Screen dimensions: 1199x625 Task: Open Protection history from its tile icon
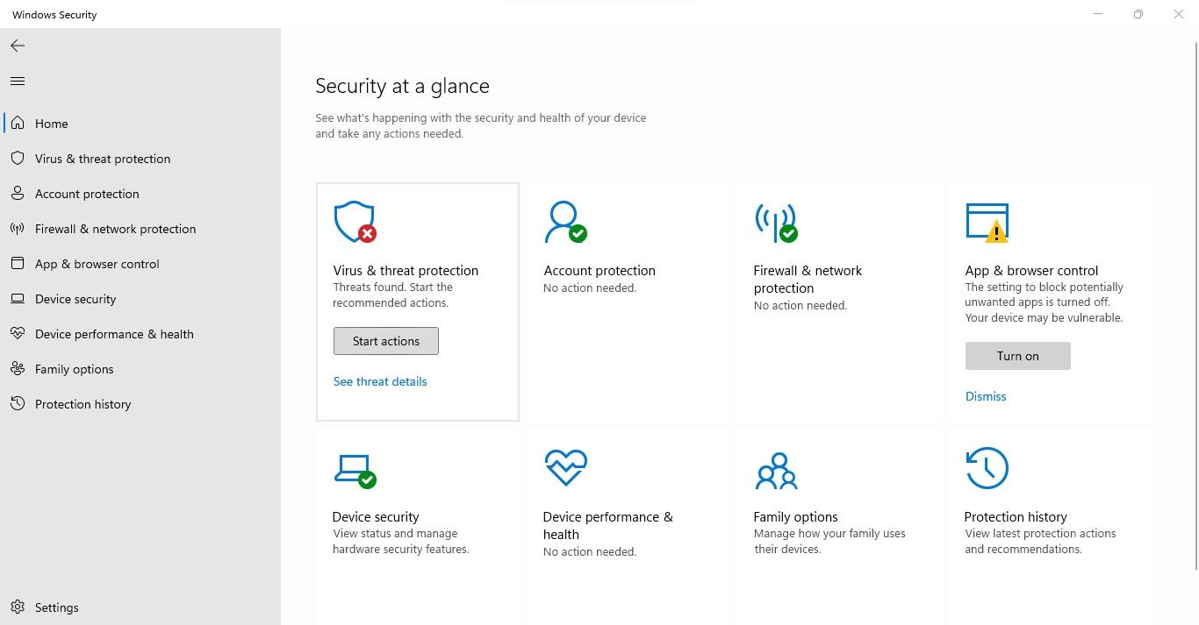987,468
